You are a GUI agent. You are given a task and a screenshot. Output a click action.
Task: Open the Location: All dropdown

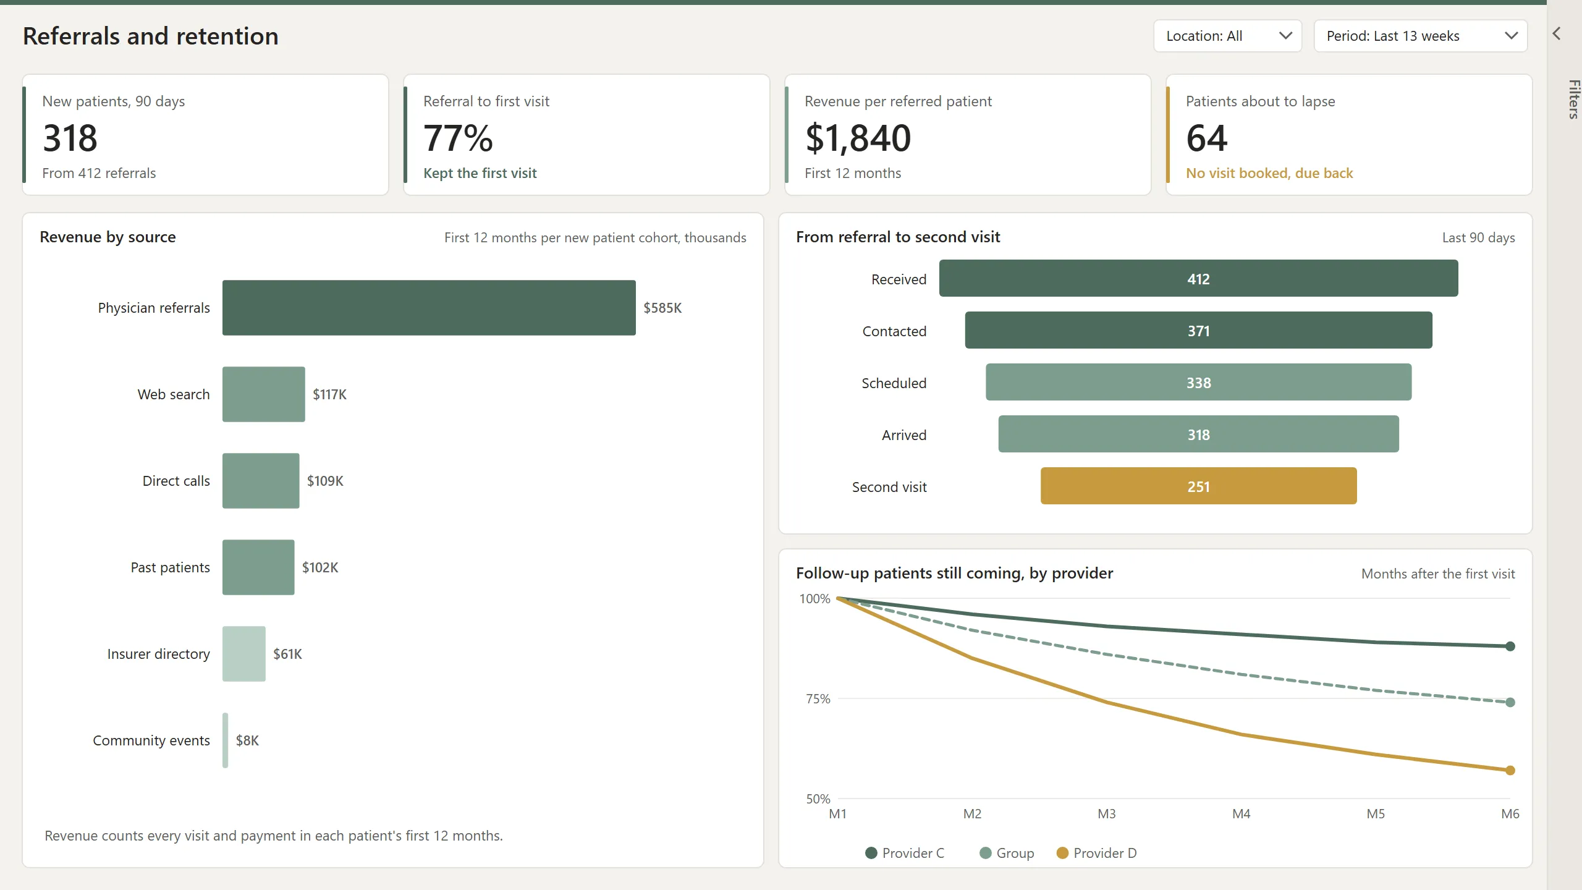(1227, 36)
